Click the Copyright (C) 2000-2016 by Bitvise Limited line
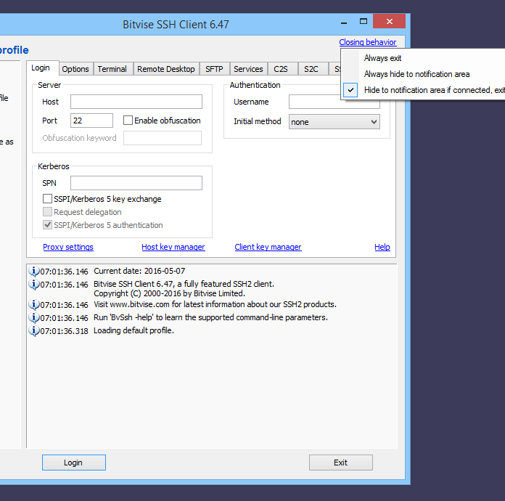Screen dimensions: 505x501 (169, 293)
